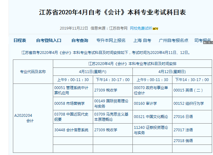Click April 11 morning slot 上午9:00-11:30
Viewport: 213px width, 155px height.
pos(73,80)
